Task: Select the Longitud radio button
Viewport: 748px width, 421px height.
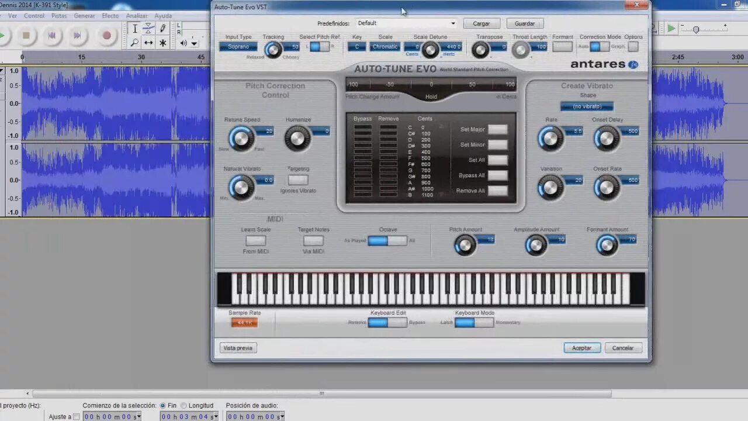Action: [x=183, y=405]
